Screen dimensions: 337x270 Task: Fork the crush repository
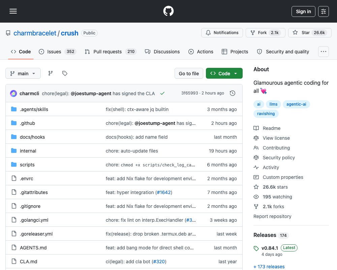(266, 33)
